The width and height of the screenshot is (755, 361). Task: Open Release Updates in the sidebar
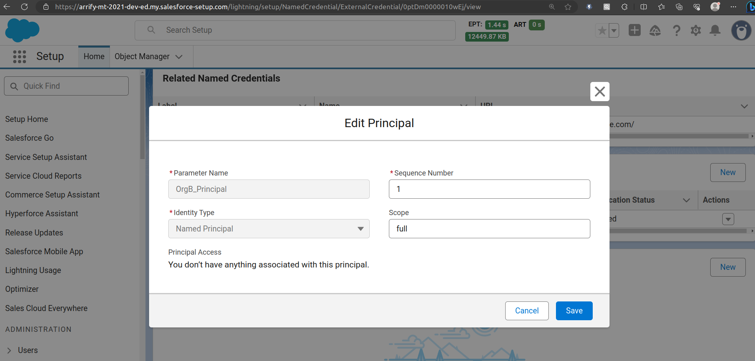point(34,232)
